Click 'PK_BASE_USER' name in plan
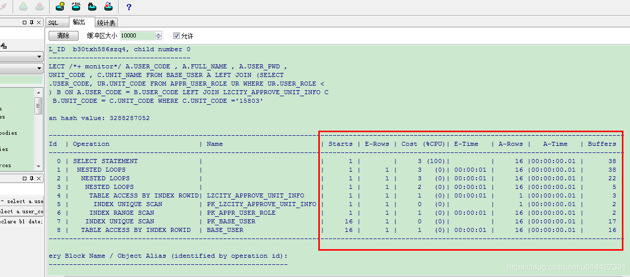This screenshot has height=277, width=630. [231, 221]
